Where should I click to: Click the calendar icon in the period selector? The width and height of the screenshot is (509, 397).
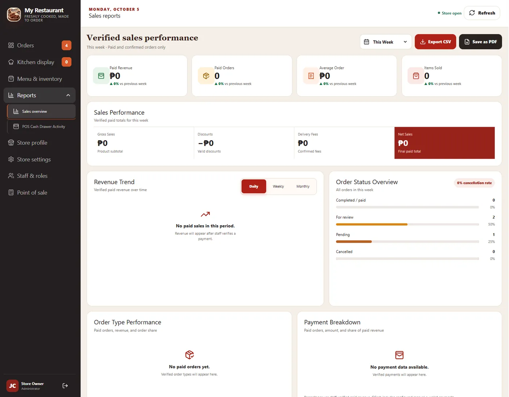[366, 42]
